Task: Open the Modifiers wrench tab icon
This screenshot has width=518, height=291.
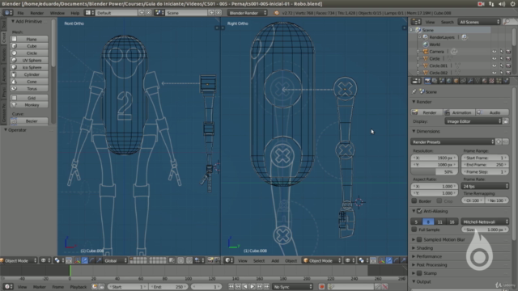Action: click(x=470, y=81)
